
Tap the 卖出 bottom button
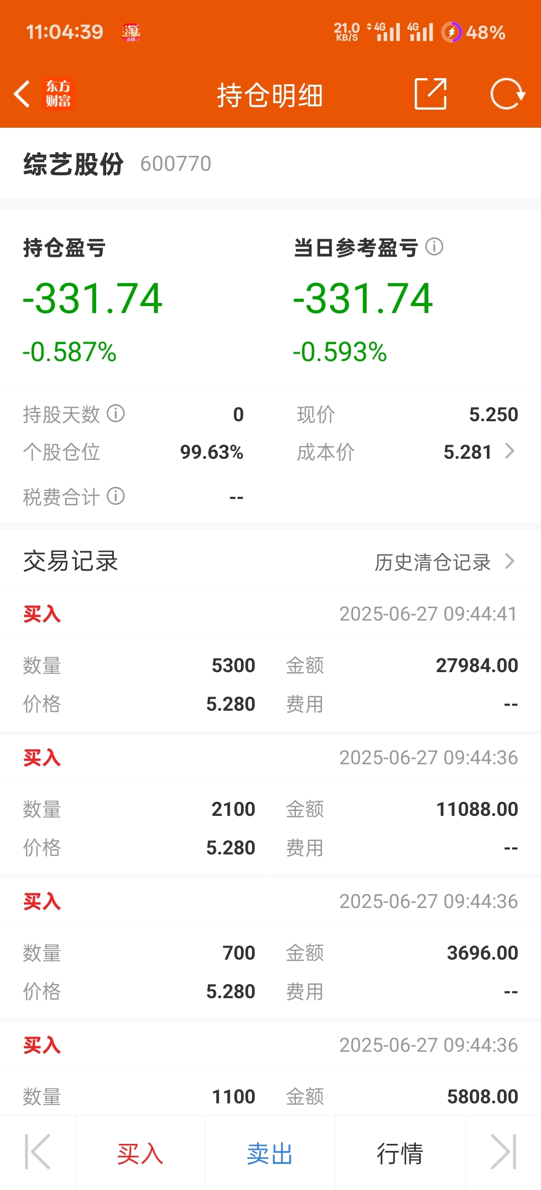point(270,1153)
